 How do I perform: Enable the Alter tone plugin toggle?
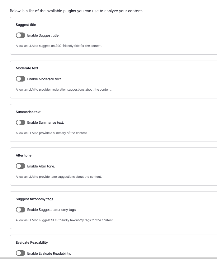(21, 166)
